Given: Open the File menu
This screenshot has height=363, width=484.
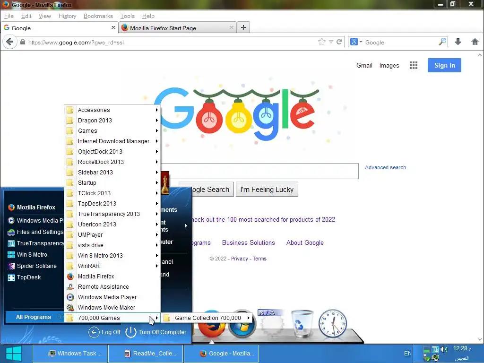Looking at the screenshot, I should (x=9, y=16).
